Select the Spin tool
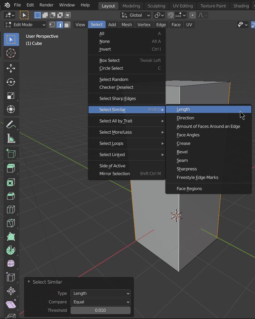 pyautogui.click(x=11, y=250)
